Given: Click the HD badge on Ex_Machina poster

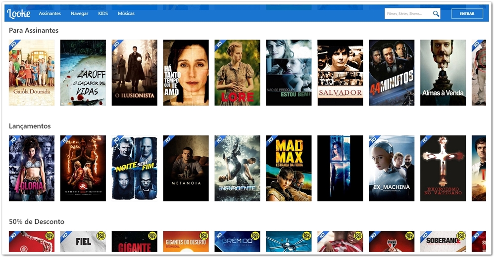Looking at the screenshot, I should (x=374, y=140).
